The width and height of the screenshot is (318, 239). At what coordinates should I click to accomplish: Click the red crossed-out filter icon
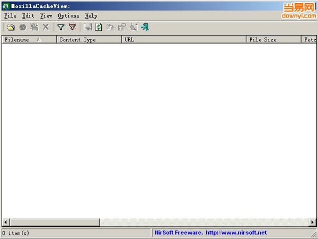[72, 27]
